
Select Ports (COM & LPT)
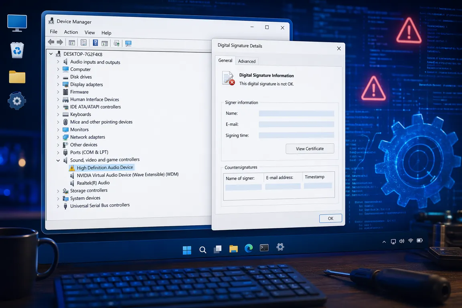(89, 152)
